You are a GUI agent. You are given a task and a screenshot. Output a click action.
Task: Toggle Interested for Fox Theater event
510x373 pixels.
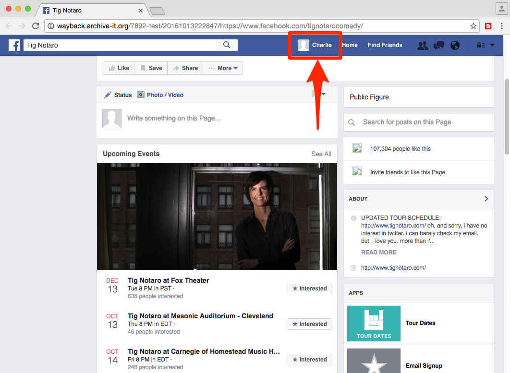(310, 289)
